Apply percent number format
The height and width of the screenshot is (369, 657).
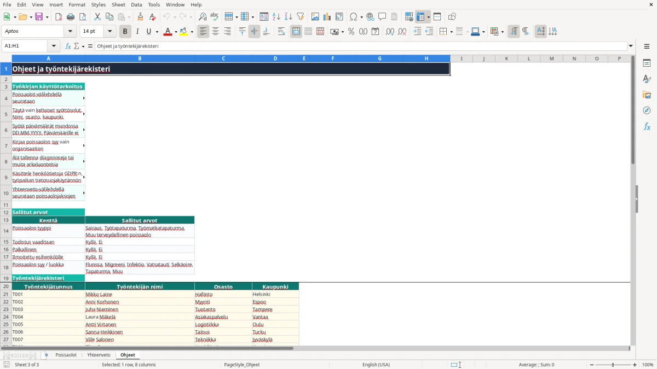351,32
